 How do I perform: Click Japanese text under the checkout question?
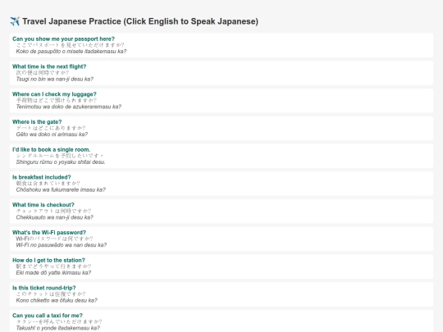click(53, 211)
